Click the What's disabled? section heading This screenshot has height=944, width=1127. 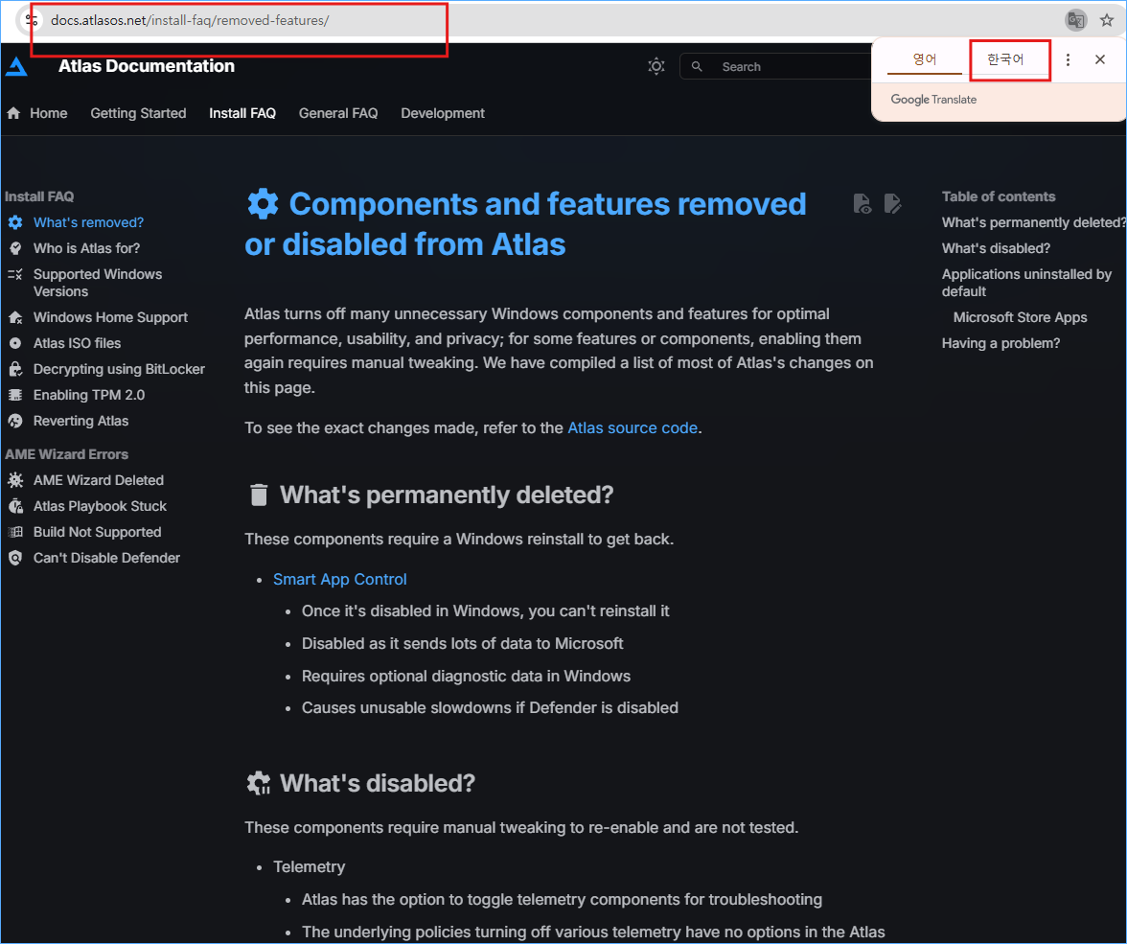point(378,784)
